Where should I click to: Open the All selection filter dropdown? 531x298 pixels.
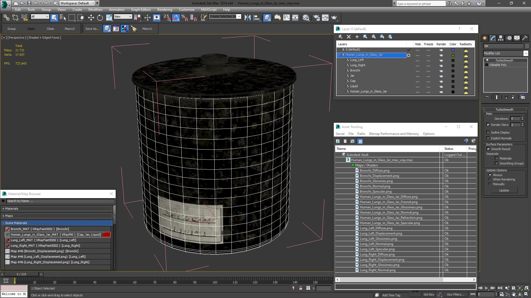(x=40, y=17)
